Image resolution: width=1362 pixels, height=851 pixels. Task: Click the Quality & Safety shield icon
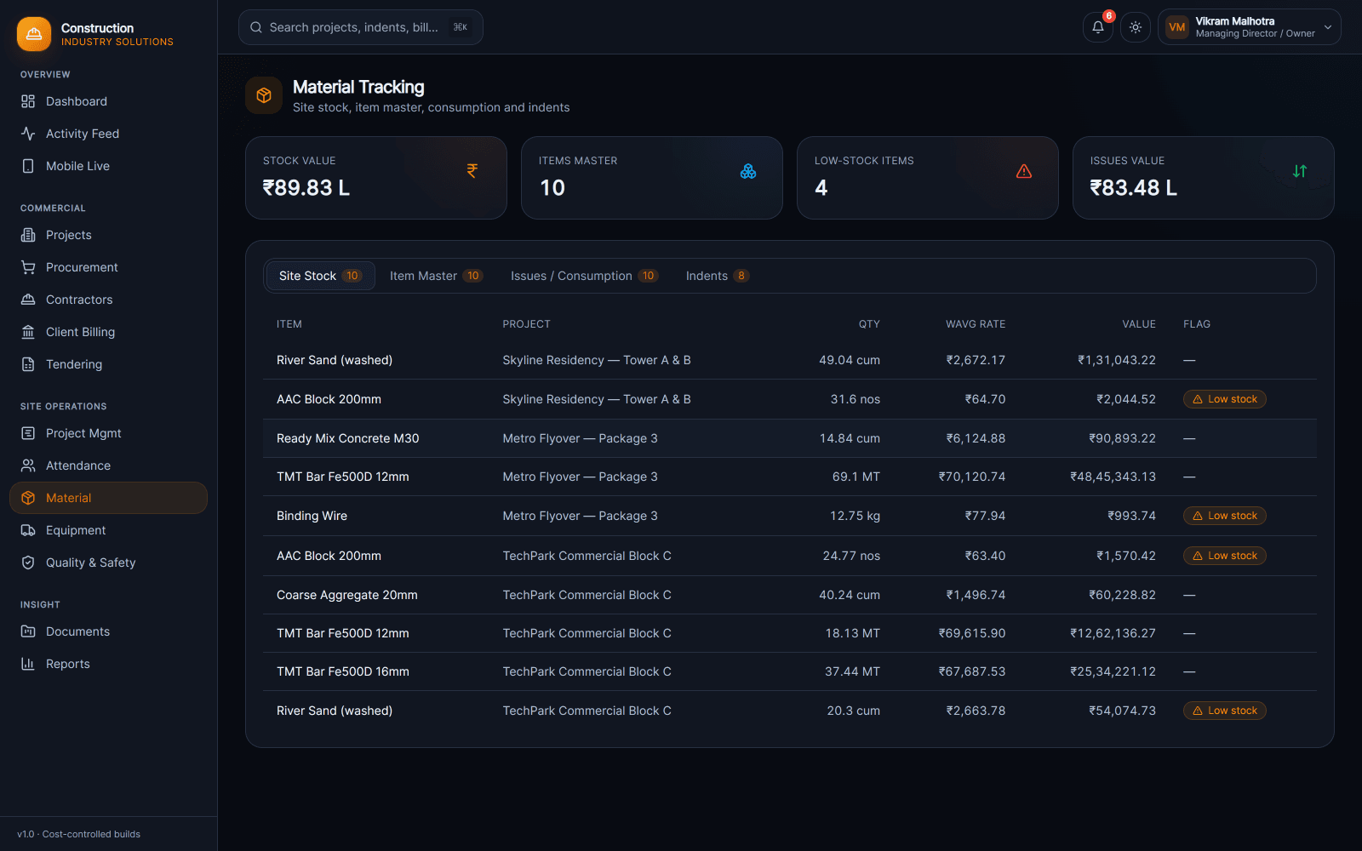28,563
